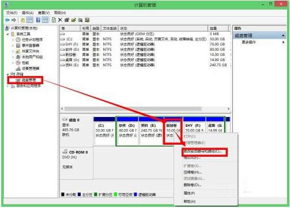Image resolution: width=290 pixels, height=208 pixels.
Task: Click the black X delete toolbar icon
Action: [60, 20]
